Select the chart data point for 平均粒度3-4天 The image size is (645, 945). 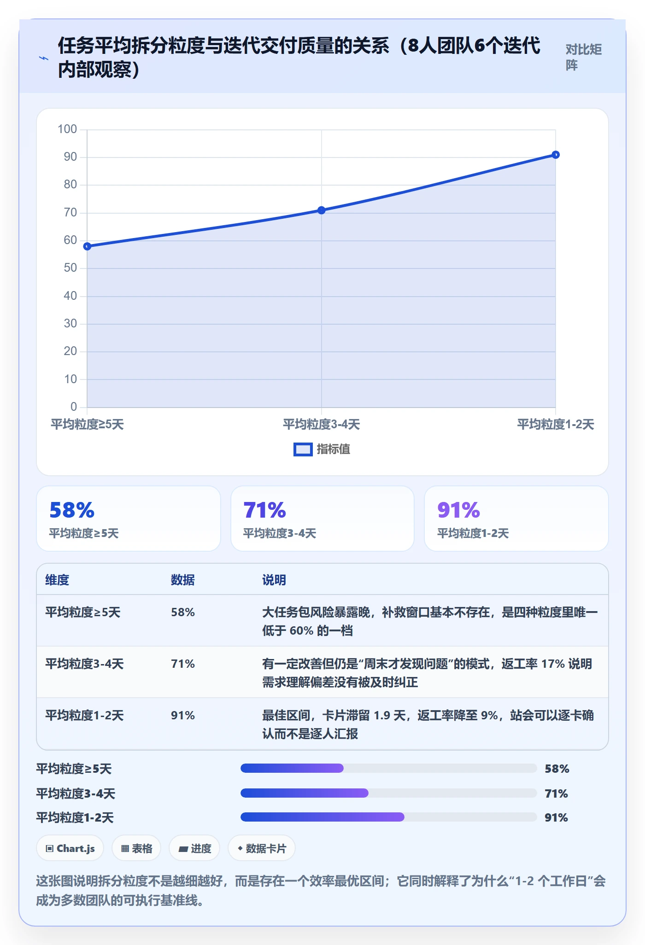(322, 210)
